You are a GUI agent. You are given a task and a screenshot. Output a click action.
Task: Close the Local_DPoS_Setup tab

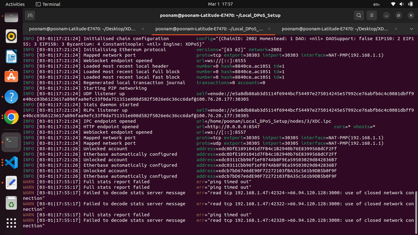click(x=269, y=29)
